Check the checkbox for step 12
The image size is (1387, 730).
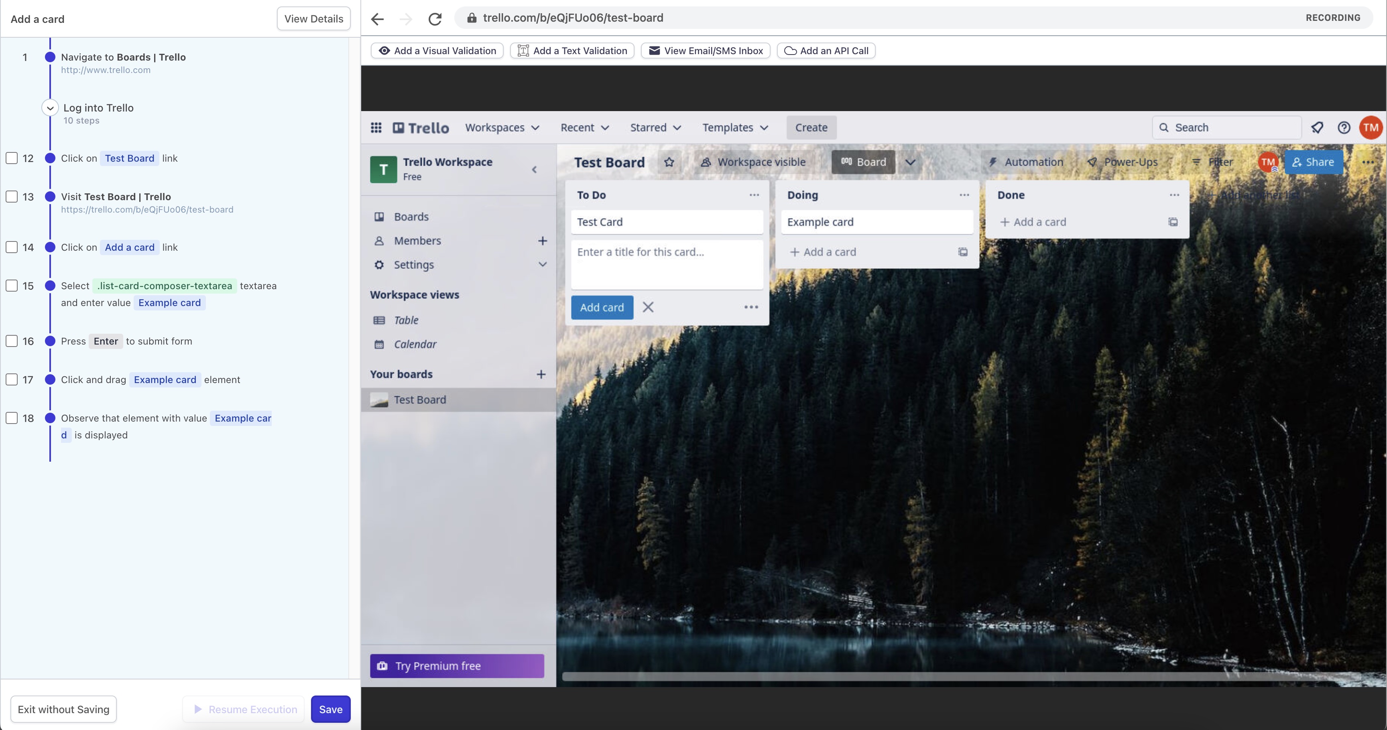[12, 158]
